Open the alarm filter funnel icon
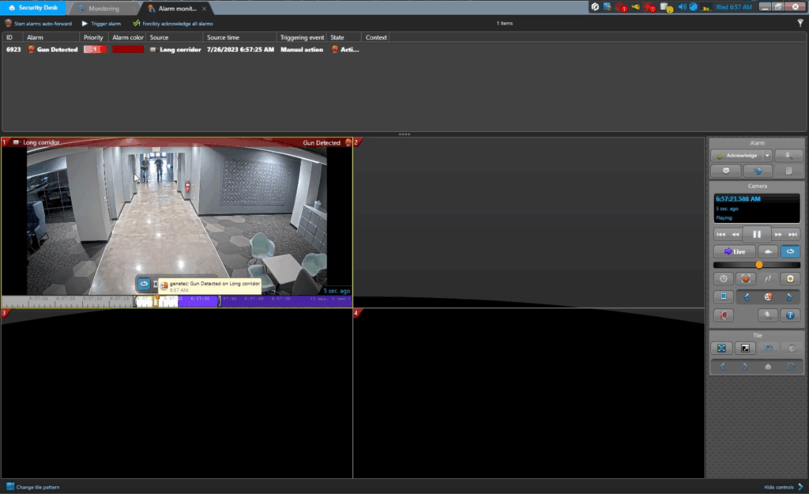809x494 pixels. [x=802, y=24]
